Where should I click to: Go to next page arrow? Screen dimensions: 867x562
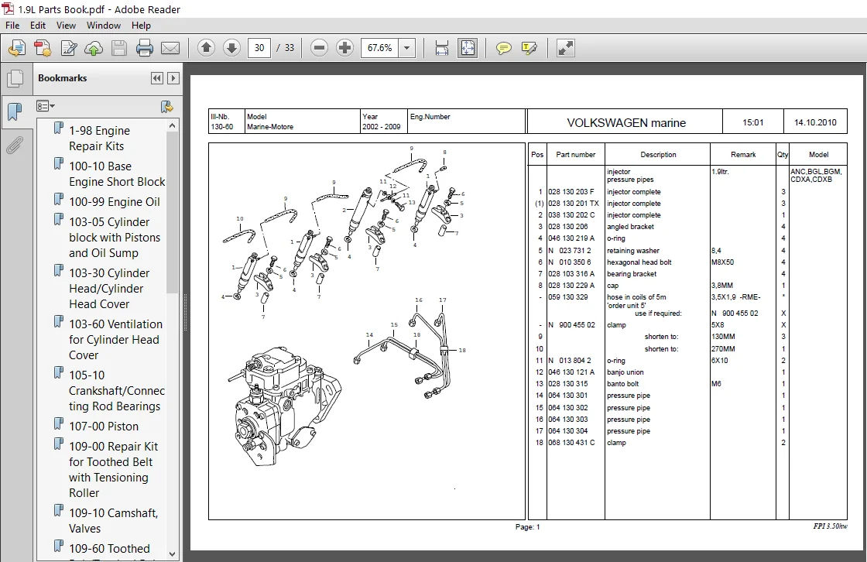[231, 48]
